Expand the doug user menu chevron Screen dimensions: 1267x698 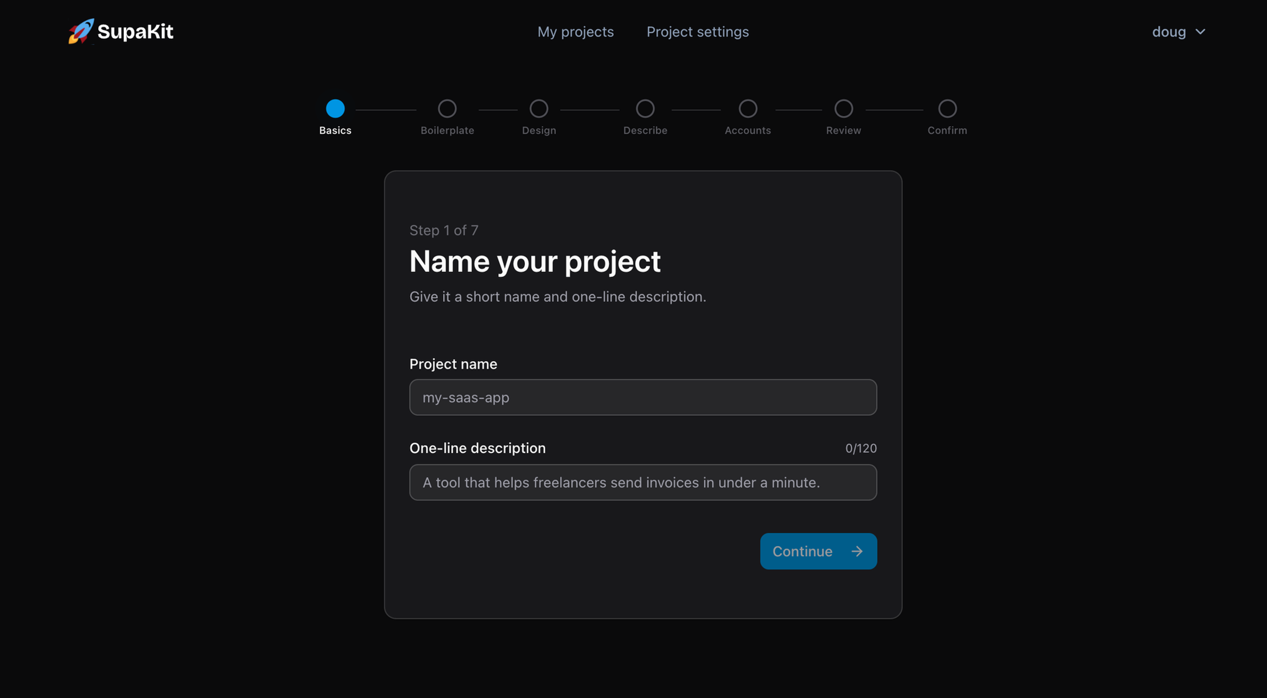click(x=1200, y=32)
